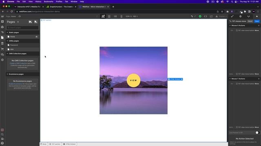Select HTML Embed in breadcrumb bar

pos(69,144)
